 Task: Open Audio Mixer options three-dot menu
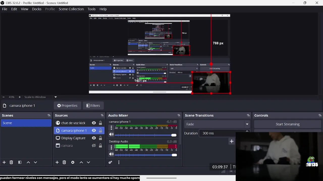[x=119, y=162]
